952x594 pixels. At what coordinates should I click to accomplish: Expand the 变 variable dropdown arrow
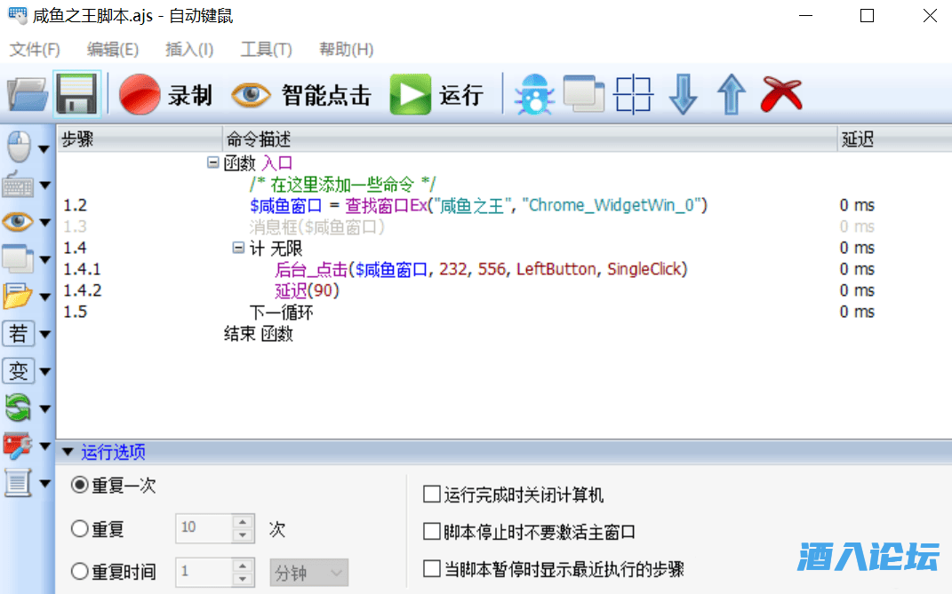pos(45,371)
